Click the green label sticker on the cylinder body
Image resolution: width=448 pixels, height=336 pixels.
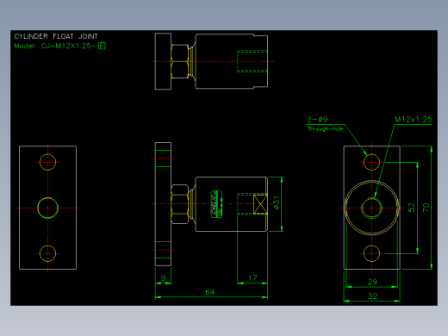(216, 204)
